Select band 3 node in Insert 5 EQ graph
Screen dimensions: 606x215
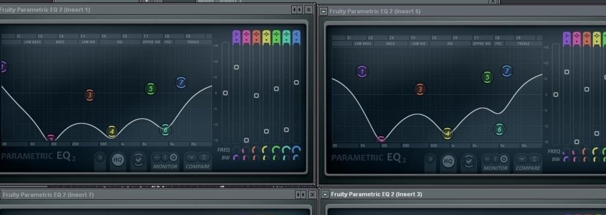pyautogui.click(x=420, y=90)
